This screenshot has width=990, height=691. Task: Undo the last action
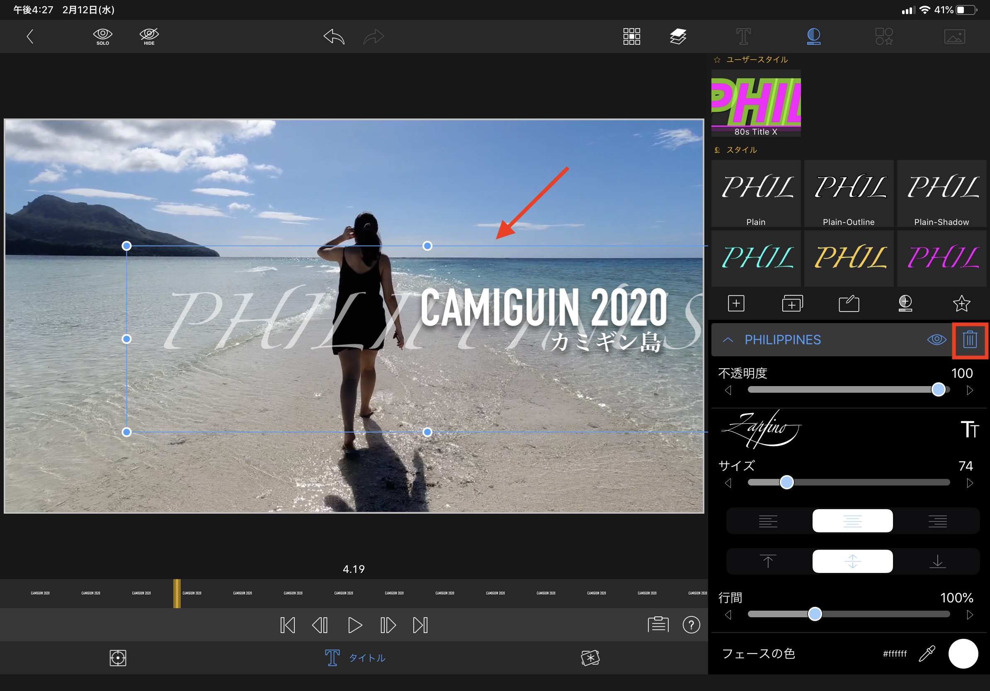(x=334, y=36)
